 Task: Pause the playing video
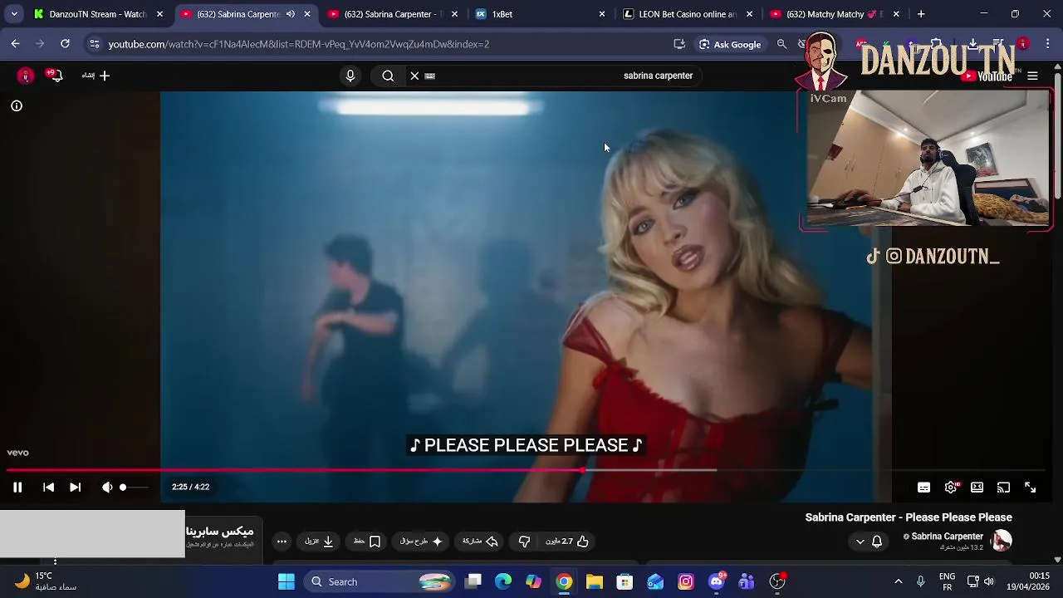[17, 488]
